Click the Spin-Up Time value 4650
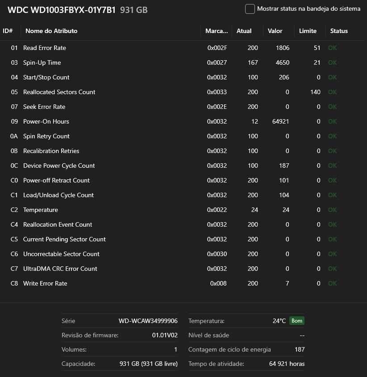 pyautogui.click(x=283, y=62)
